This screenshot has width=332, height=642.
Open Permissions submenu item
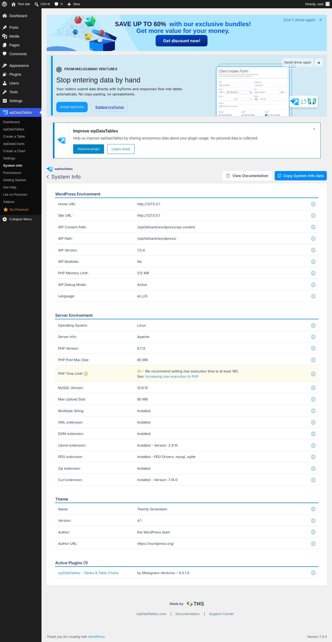click(x=12, y=173)
